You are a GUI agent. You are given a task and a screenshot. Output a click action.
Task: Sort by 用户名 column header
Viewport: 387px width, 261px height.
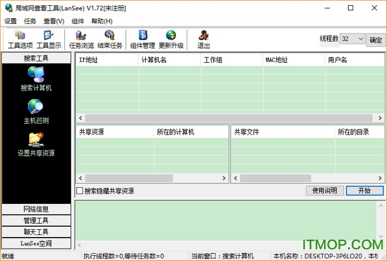(x=355, y=60)
